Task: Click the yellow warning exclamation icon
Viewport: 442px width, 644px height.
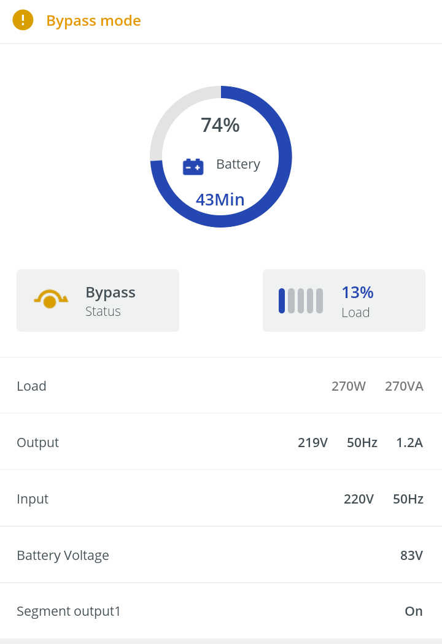Action: point(23,20)
